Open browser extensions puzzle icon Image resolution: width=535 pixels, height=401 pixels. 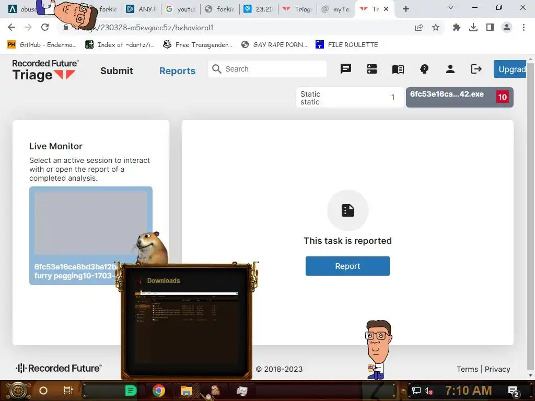click(456, 27)
